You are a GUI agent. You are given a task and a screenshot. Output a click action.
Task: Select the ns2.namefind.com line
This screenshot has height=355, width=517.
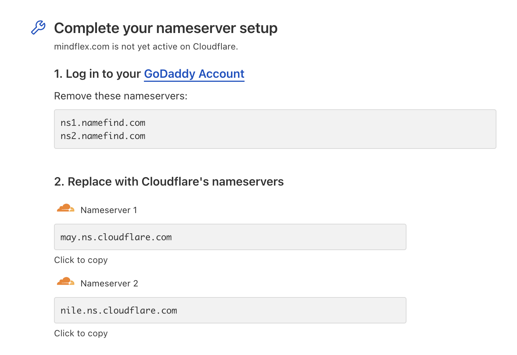[103, 136]
